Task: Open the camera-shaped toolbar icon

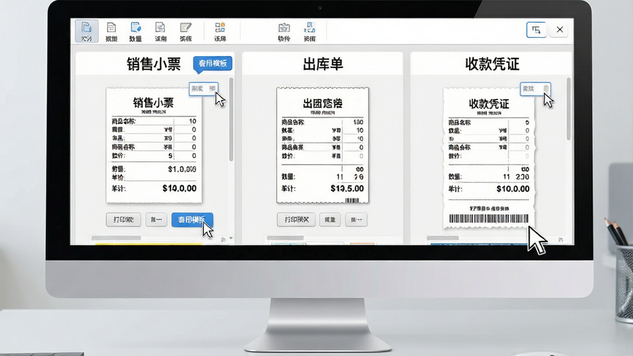Action: (x=284, y=32)
